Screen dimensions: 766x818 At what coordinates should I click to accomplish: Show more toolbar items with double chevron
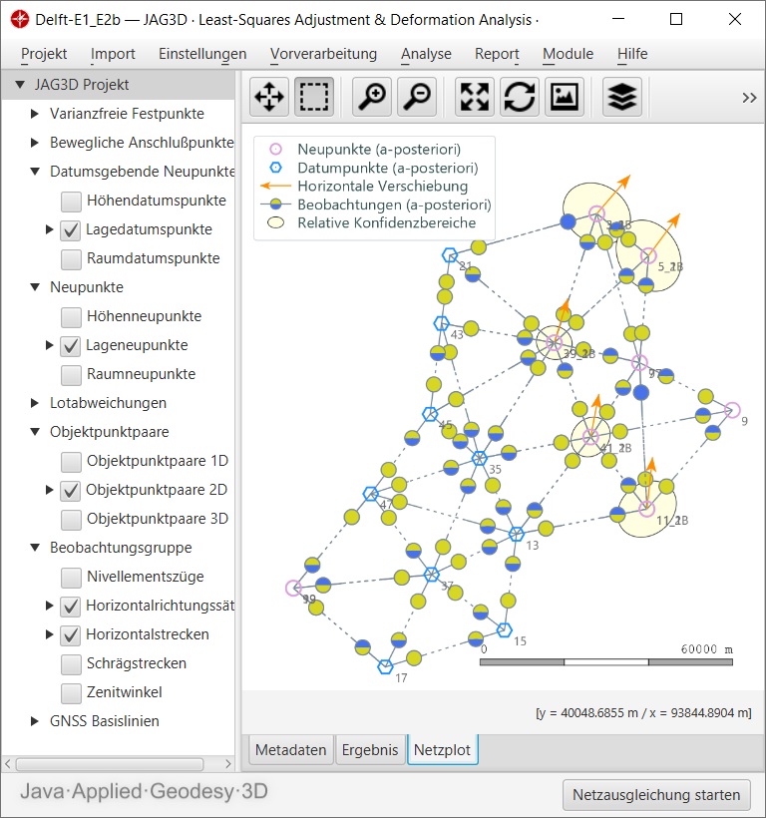[x=749, y=98]
